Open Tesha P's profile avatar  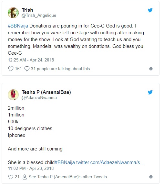[x=13, y=95]
